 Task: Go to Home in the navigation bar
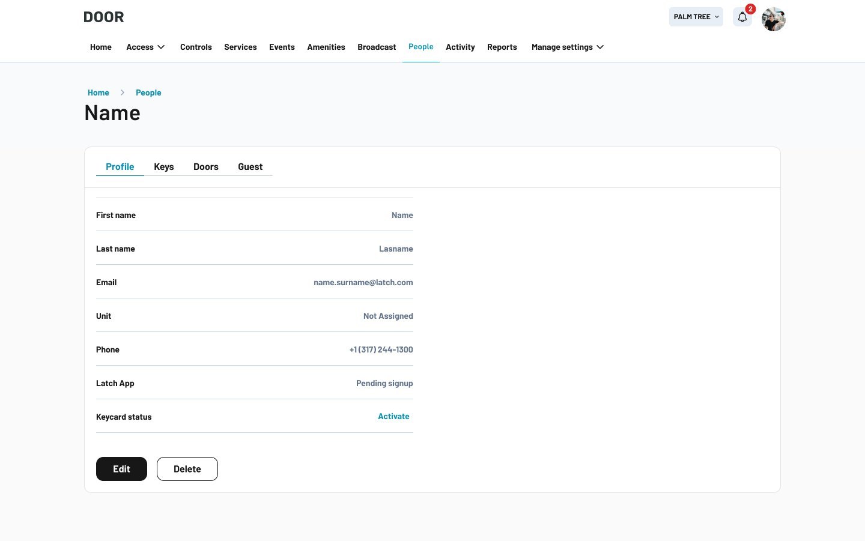coord(101,47)
